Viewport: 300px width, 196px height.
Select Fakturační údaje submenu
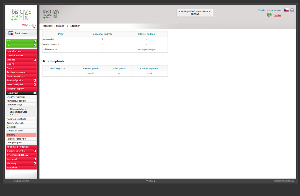click(x=21, y=105)
